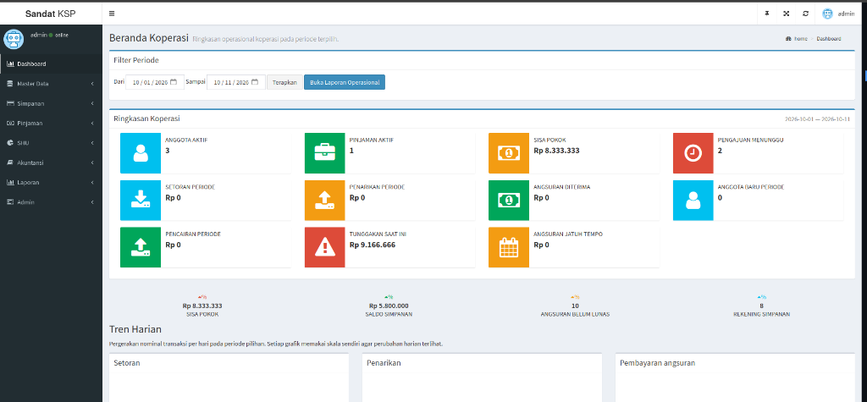
Task: Click the Terapkan button
Action: (284, 82)
